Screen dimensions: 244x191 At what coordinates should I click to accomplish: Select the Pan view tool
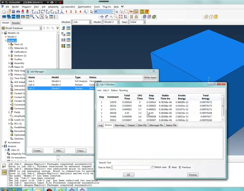coord(102,17)
